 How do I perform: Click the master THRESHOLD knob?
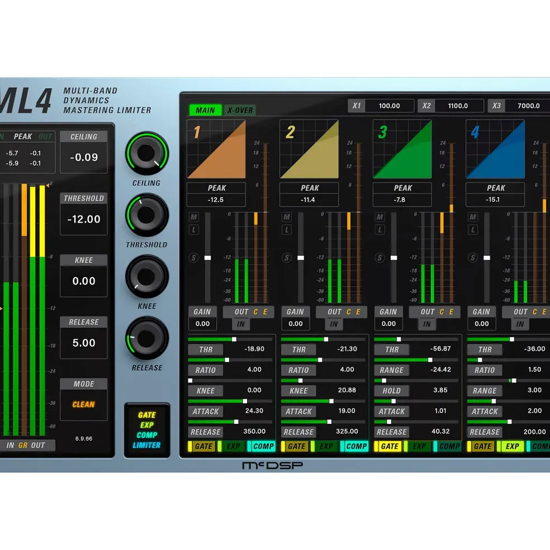coord(147,215)
